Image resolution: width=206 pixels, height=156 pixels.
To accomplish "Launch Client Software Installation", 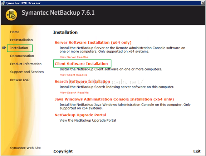I will coord(81,64).
